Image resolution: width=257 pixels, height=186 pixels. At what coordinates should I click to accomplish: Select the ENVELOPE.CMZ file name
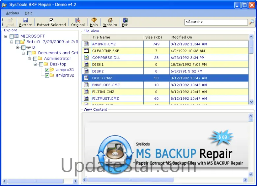(106, 85)
